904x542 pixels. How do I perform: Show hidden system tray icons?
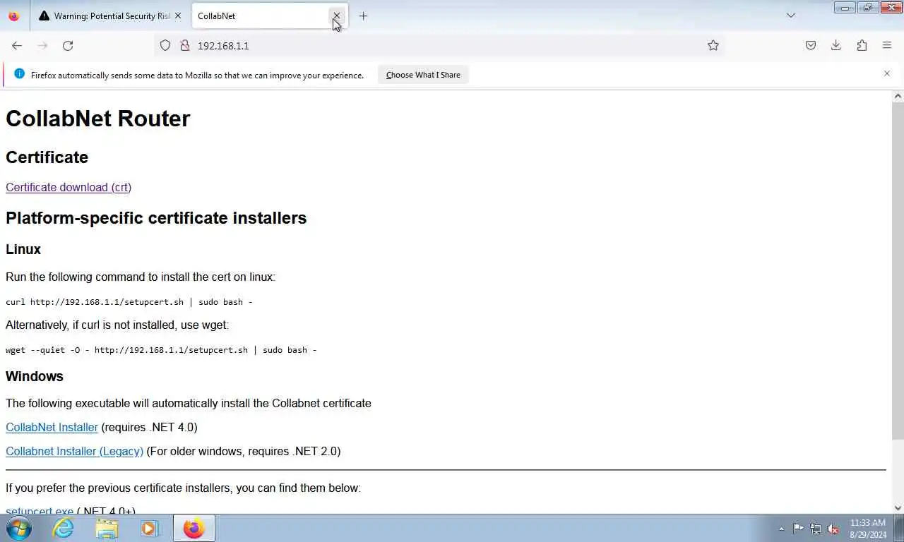click(x=781, y=529)
